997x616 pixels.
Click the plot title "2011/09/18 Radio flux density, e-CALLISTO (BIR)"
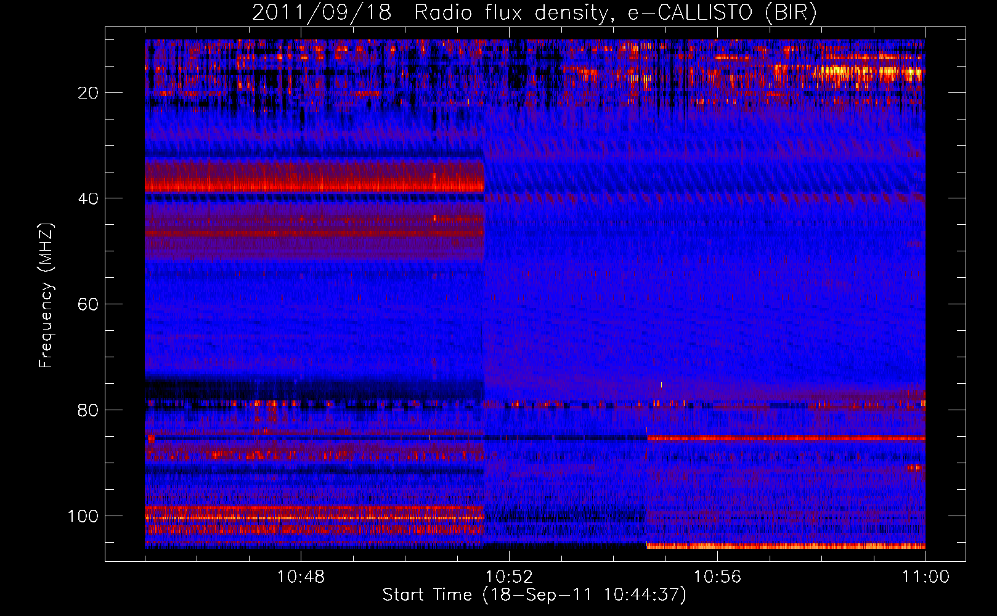tap(534, 13)
